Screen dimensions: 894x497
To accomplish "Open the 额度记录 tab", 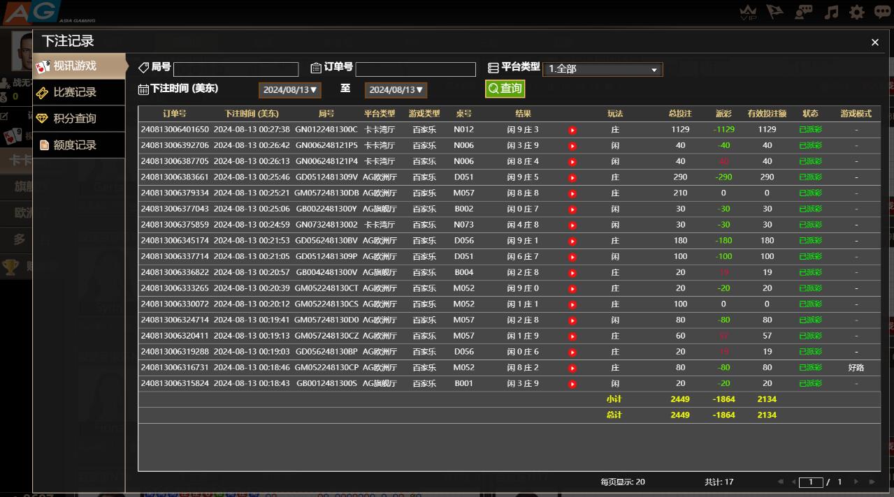I will tap(75, 145).
